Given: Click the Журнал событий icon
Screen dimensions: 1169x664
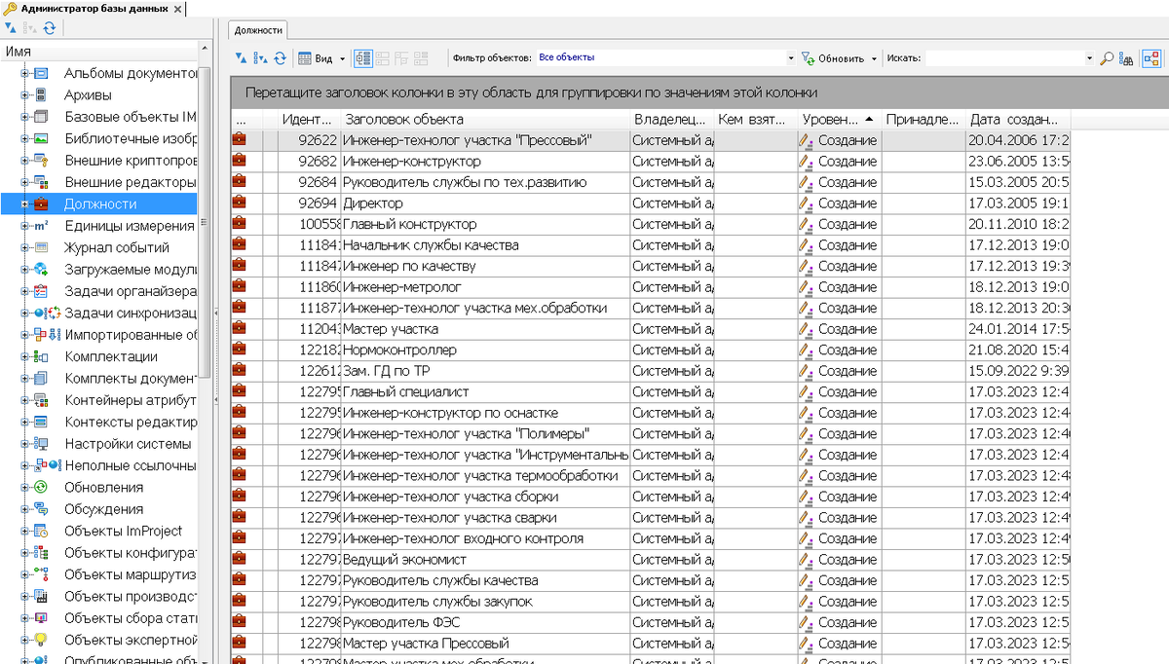Looking at the screenshot, I should pos(41,247).
